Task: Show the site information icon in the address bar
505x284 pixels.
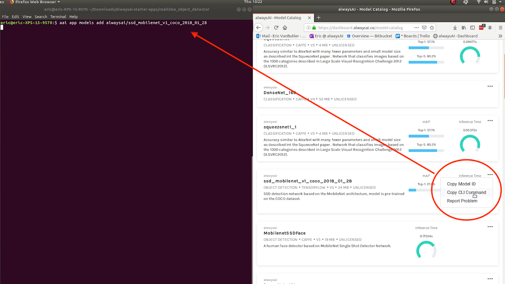Action: pos(309,28)
